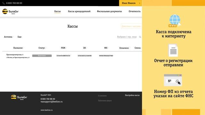This screenshot has height=115, width=205.
Task: Click the search magnifier icon
Action: 140,37
